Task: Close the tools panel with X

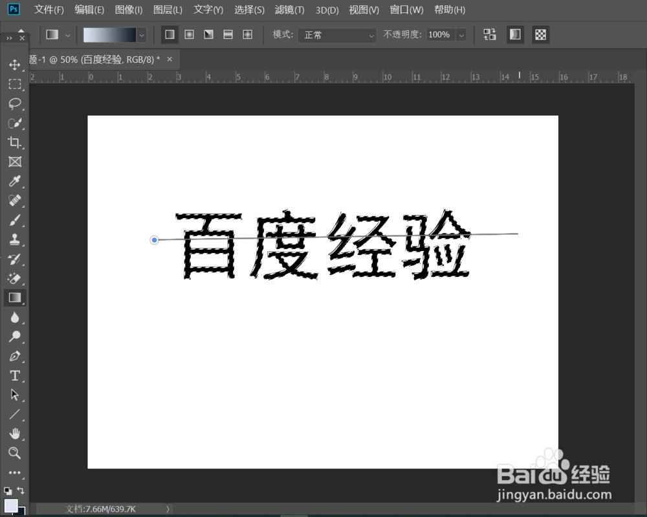Action: (x=22, y=38)
